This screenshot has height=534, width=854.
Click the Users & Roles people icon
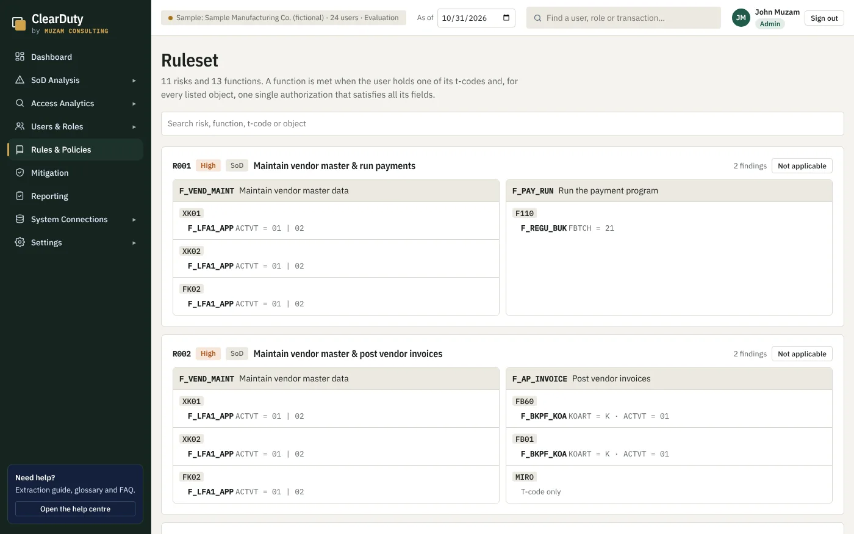coord(20,126)
